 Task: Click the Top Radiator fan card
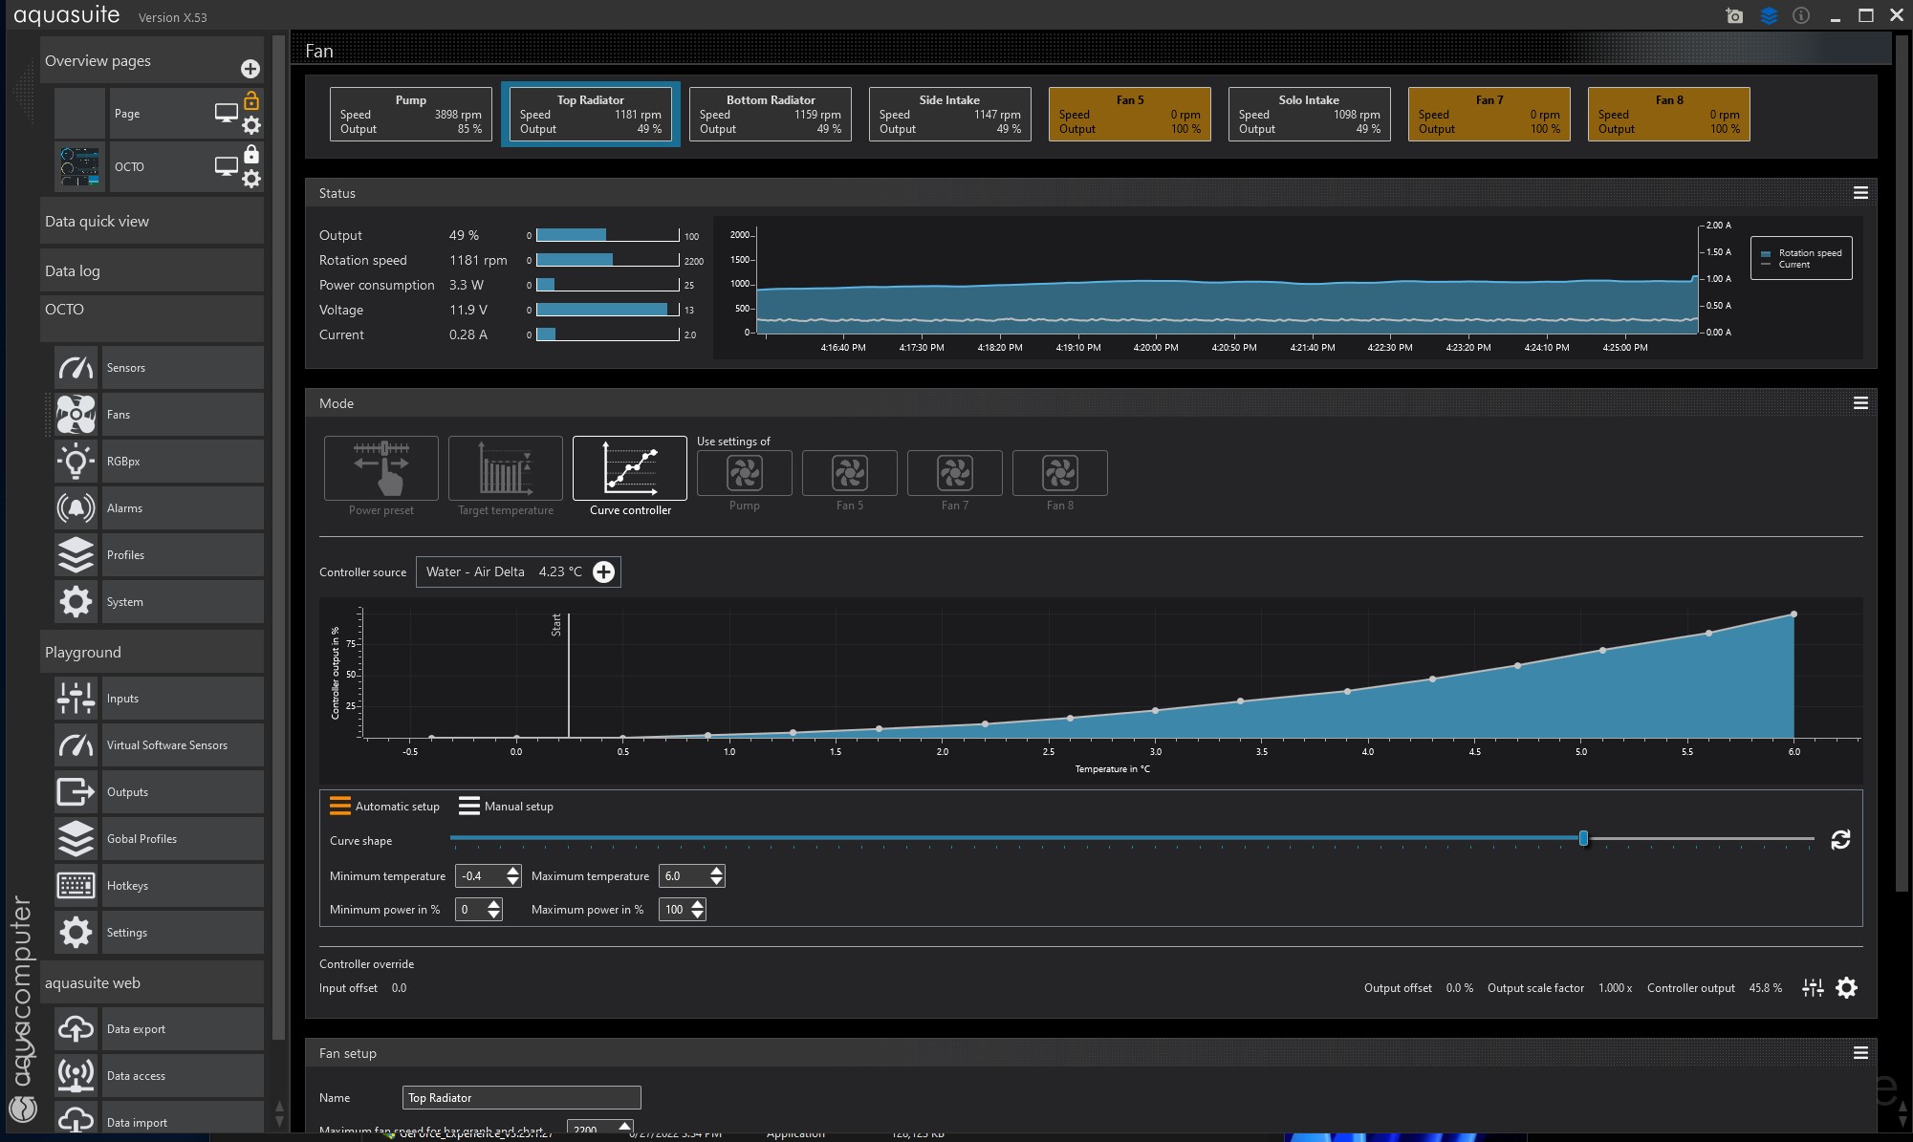click(590, 114)
